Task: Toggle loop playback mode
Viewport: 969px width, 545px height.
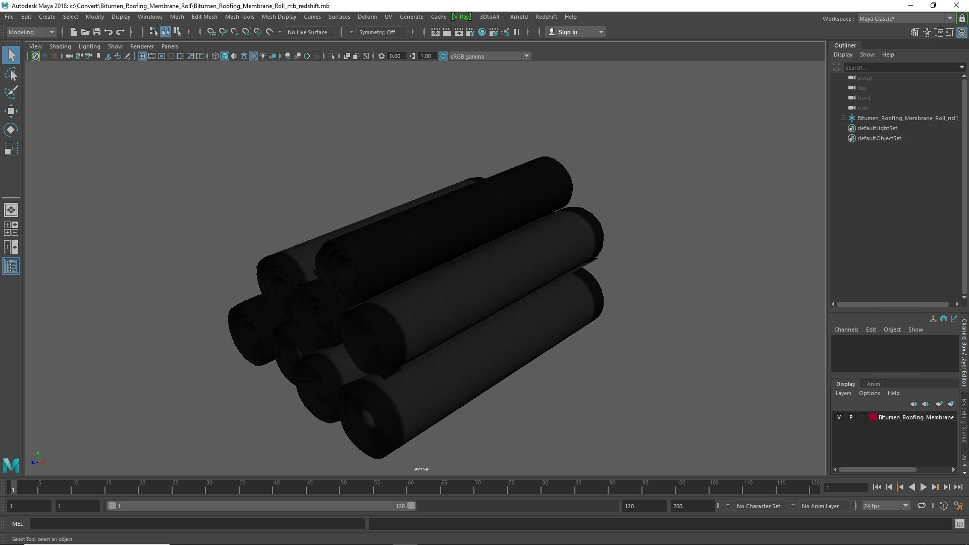Action: pyautogui.click(x=922, y=506)
